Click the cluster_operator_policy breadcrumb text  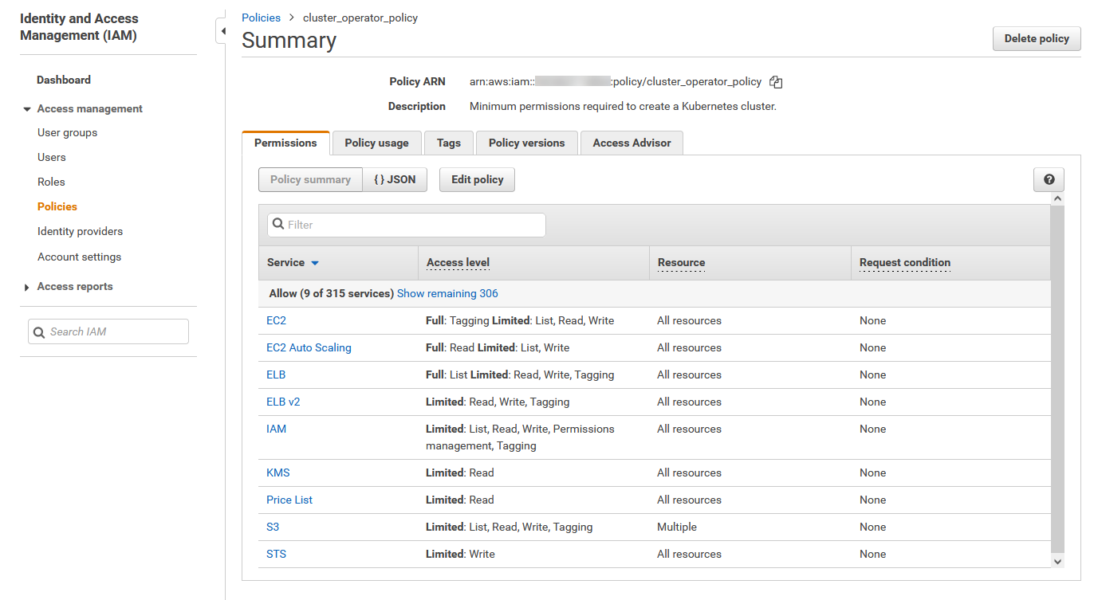point(360,18)
